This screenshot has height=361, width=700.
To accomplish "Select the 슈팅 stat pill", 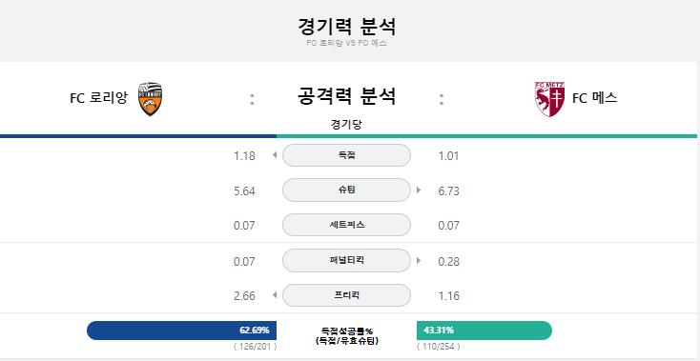I will coord(346,191).
